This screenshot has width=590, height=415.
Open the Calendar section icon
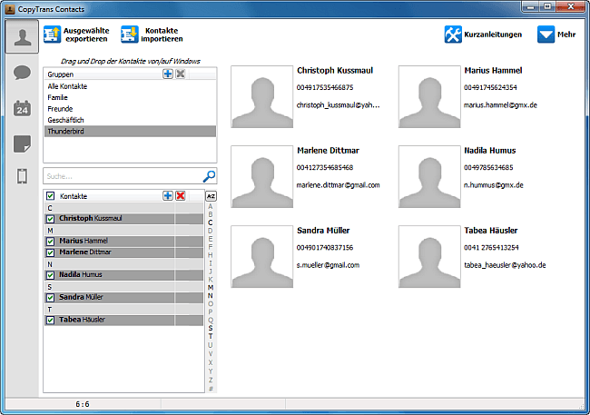coord(22,108)
